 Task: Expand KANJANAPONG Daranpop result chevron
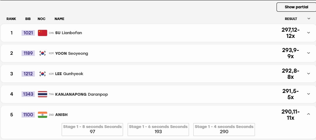coord(308,94)
